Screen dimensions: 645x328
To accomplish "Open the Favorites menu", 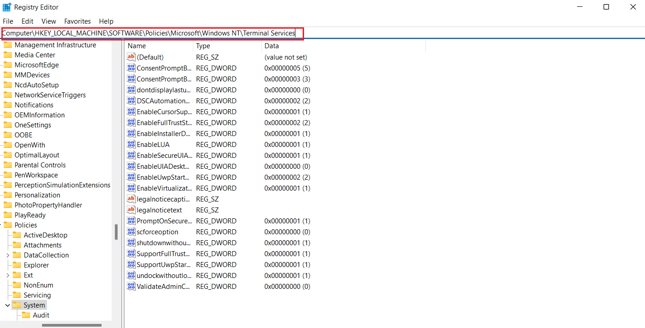I will click(x=77, y=21).
